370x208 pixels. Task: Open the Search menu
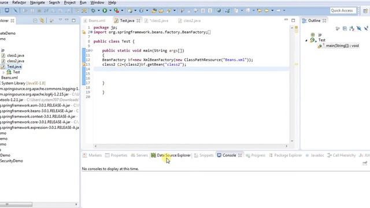tap(54, 2)
